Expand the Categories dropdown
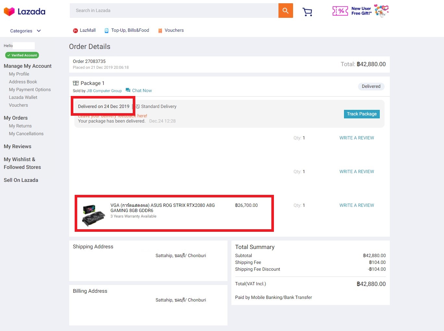This screenshot has height=331, width=444. [x=25, y=31]
